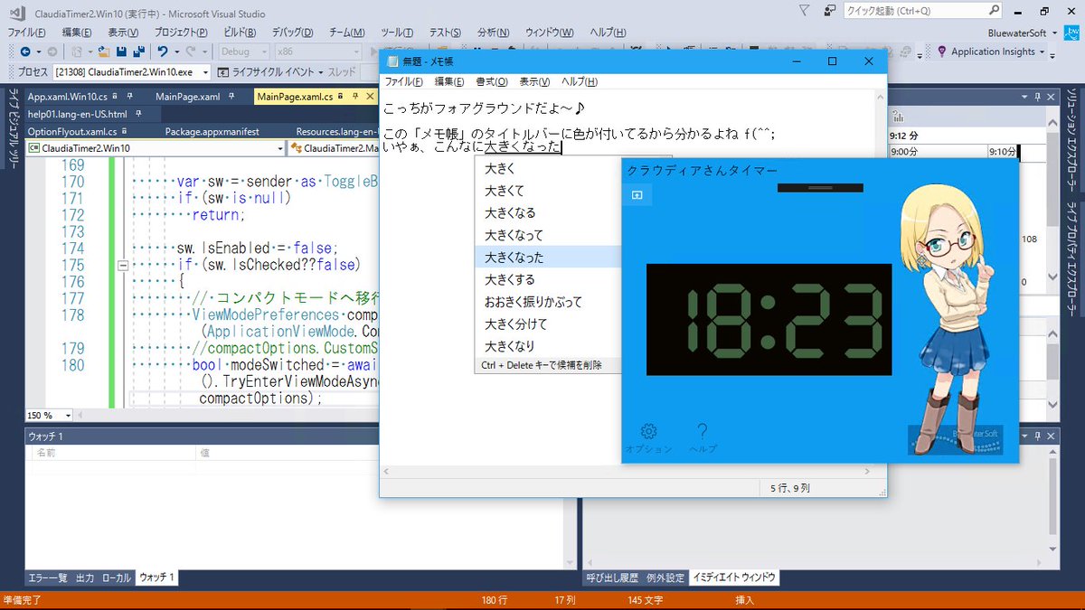Open the Application Insights dropdown arrow
This screenshot has height=610, width=1085.
[1042, 52]
